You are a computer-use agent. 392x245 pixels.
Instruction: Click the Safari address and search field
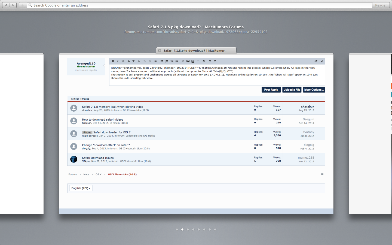pyautogui.click(x=200, y=5)
